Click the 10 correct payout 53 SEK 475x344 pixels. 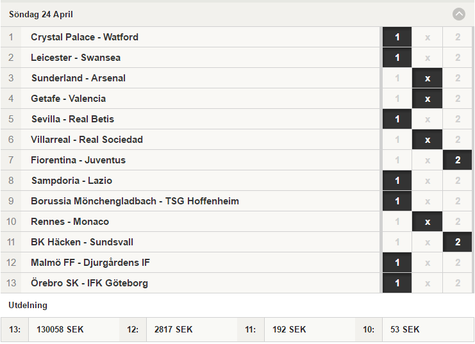coord(404,329)
